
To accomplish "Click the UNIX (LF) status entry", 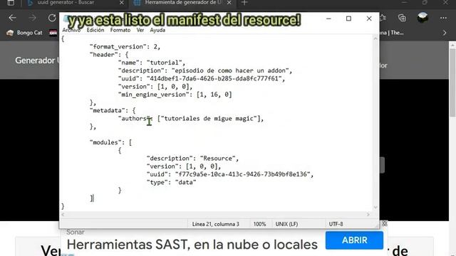I will (x=286, y=224).
